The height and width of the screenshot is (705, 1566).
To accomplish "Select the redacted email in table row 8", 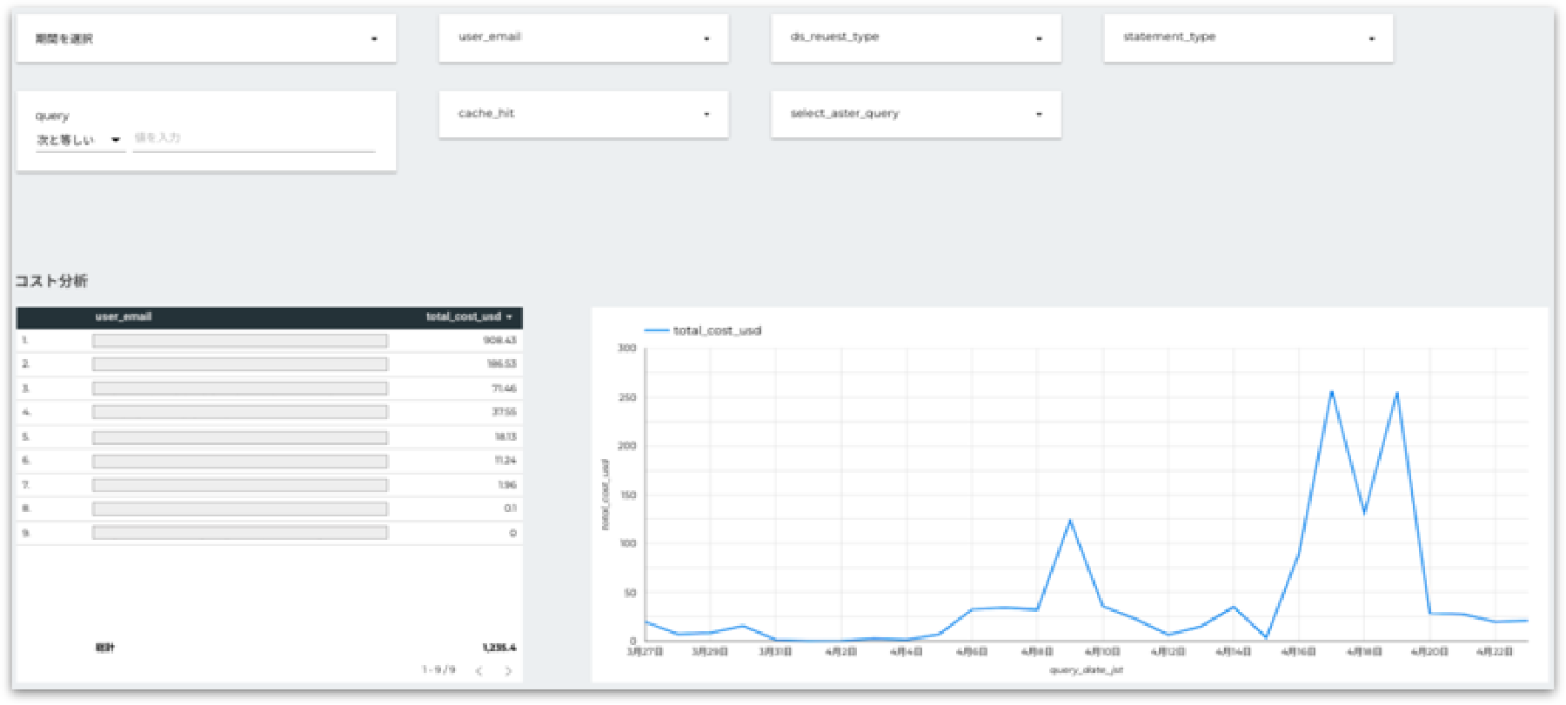I will 240,509.
